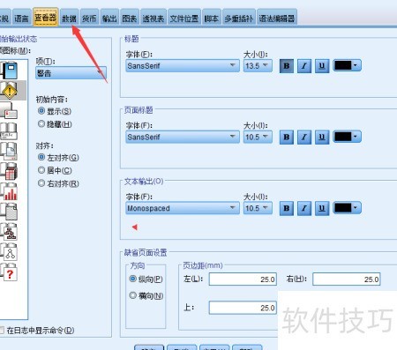
Task: Toggle underline for 文本输出 font
Action: (x=322, y=208)
